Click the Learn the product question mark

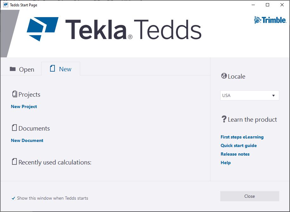[224, 119]
